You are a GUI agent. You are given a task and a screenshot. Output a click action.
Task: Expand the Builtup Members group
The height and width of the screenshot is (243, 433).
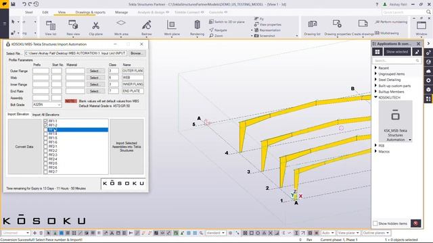click(x=375, y=92)
